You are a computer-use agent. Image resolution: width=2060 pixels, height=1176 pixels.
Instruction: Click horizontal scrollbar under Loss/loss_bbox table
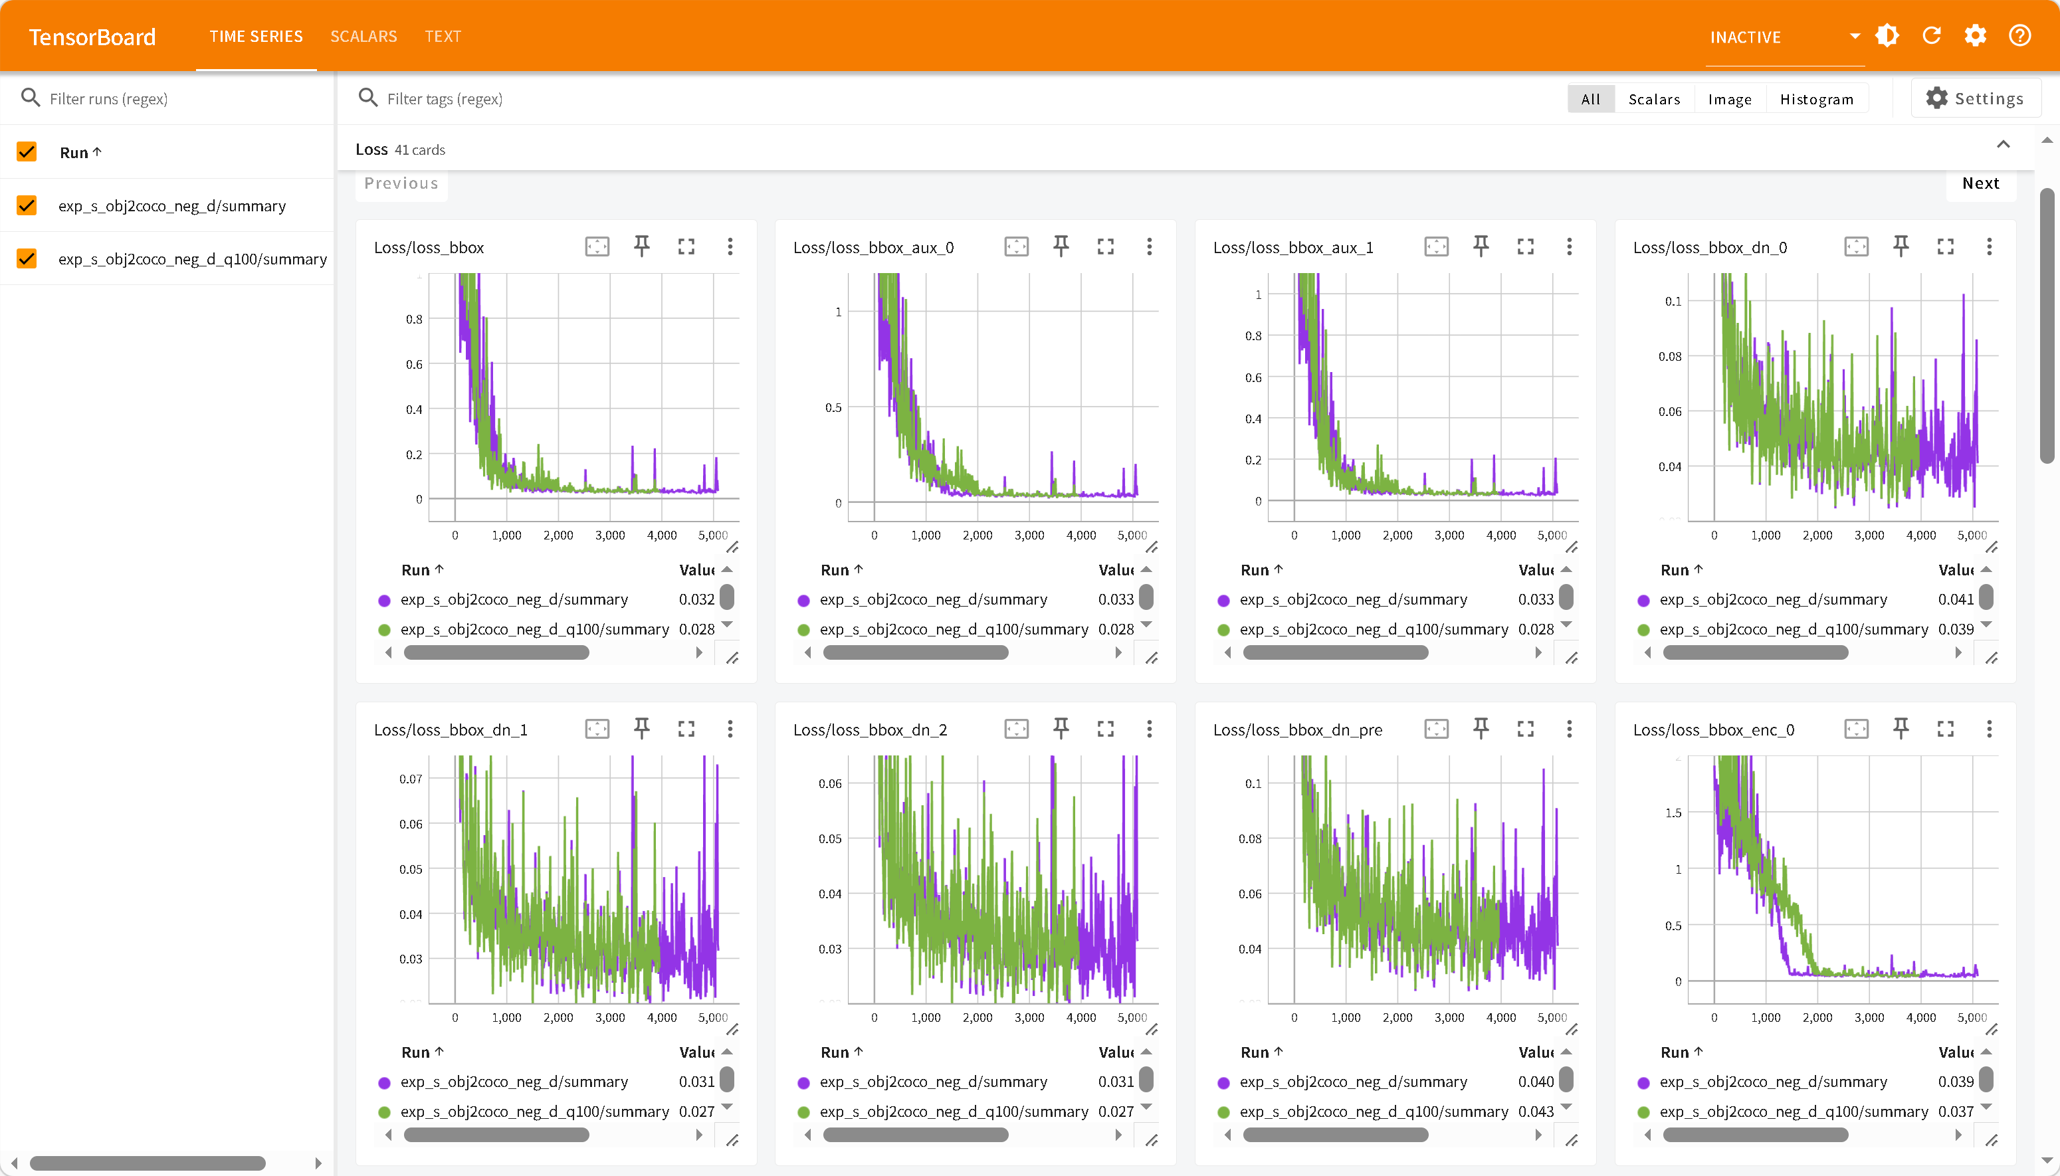point(496,652)
